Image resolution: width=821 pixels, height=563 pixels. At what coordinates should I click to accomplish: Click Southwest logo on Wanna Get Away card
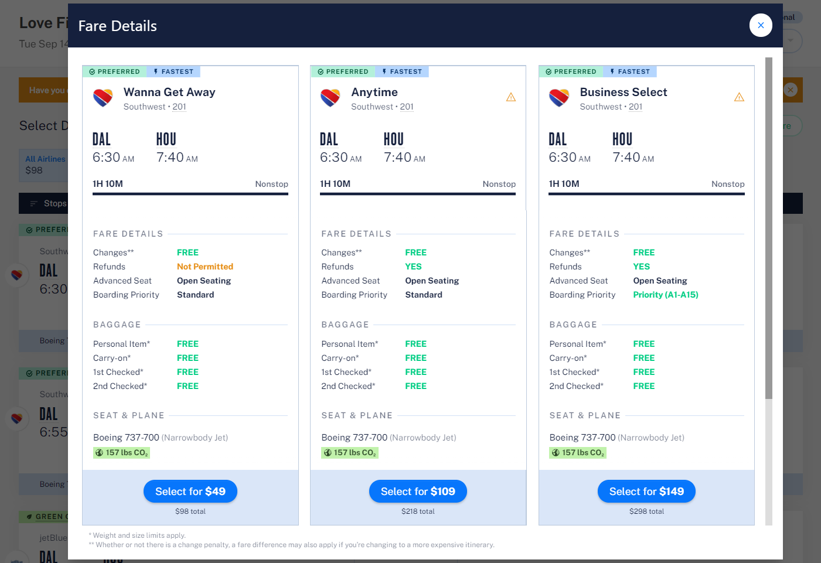click(103, 98)
